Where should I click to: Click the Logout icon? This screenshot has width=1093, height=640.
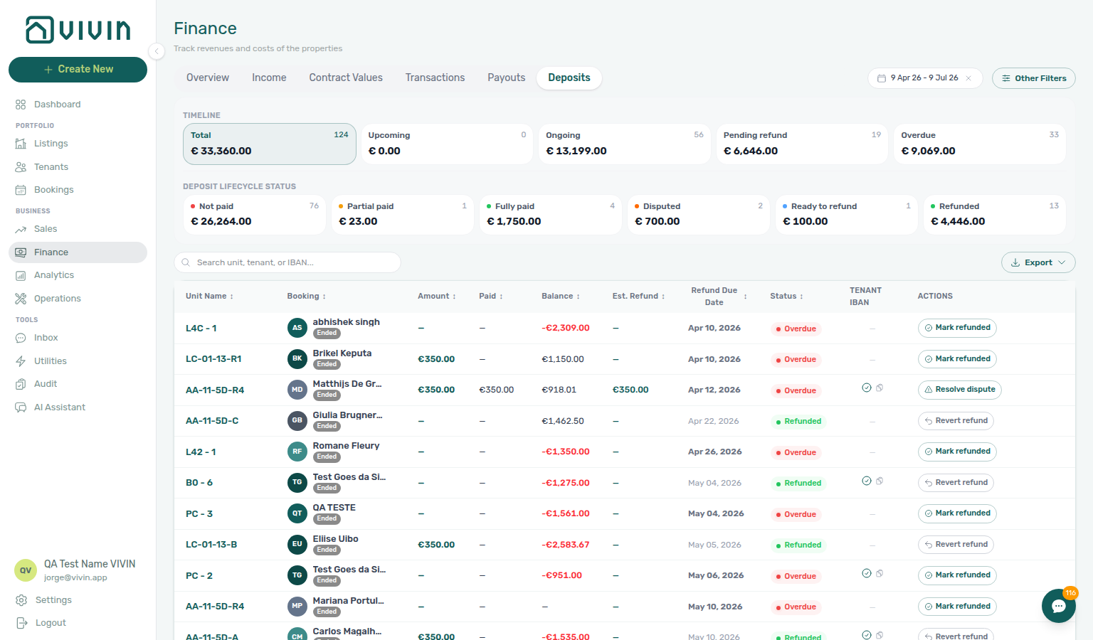coord(21,623)
